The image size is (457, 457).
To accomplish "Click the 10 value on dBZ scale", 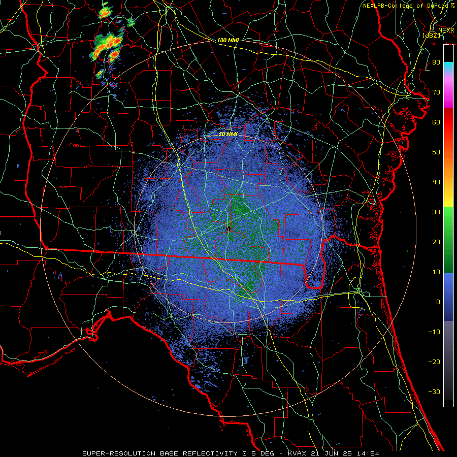I will tap(436, 272).
